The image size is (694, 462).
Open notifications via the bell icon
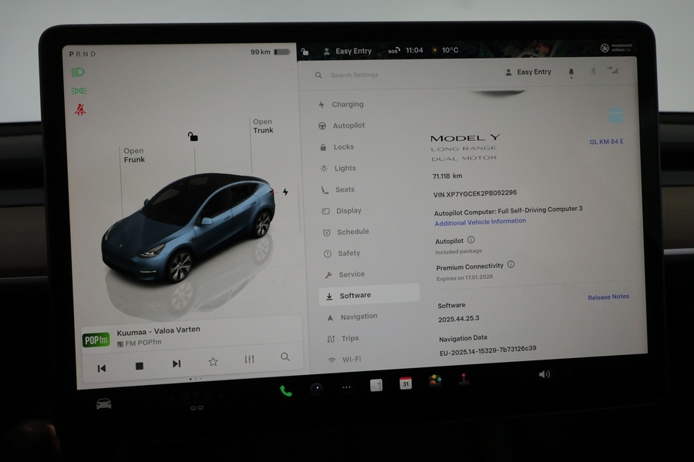(571, 72)
